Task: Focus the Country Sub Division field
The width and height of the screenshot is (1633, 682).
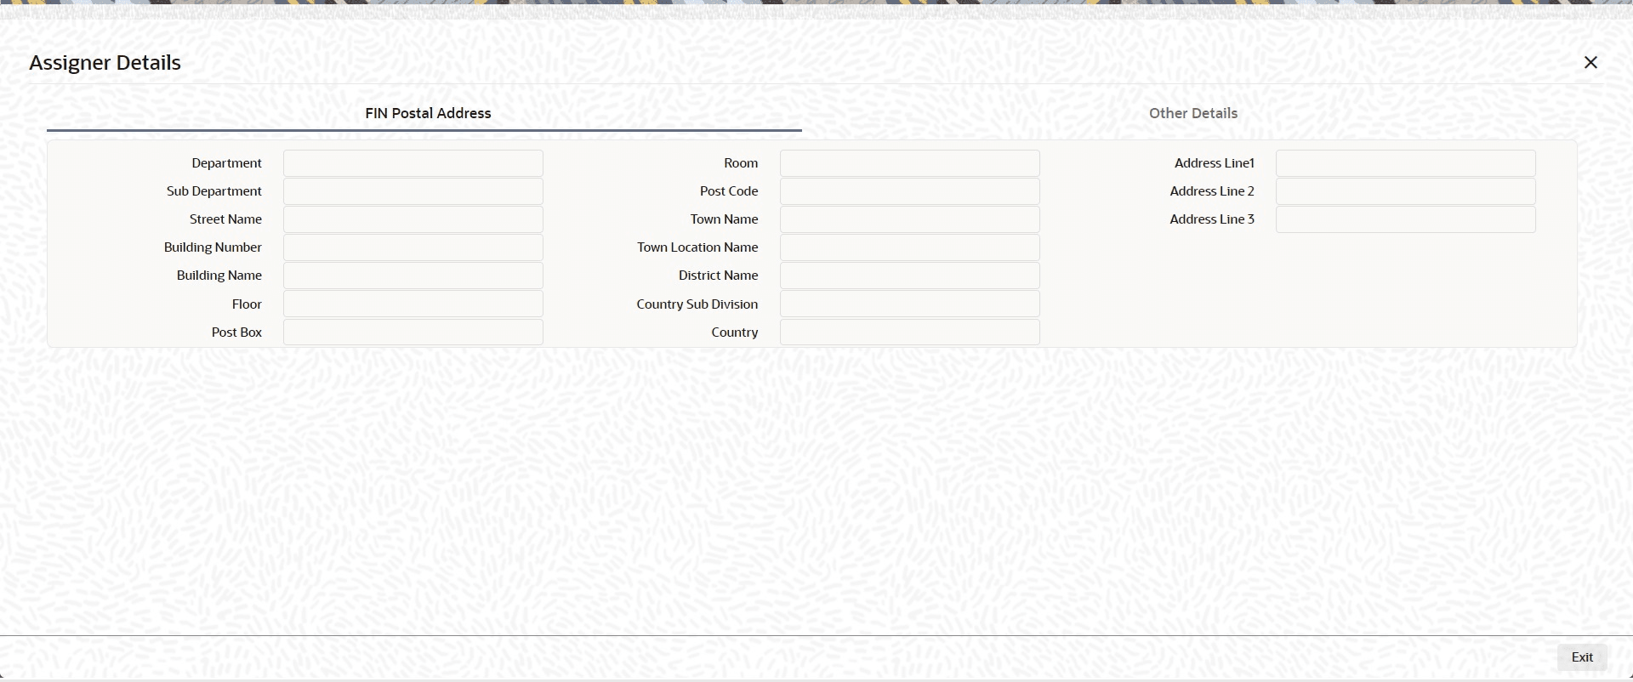Action: click(910, 304)
